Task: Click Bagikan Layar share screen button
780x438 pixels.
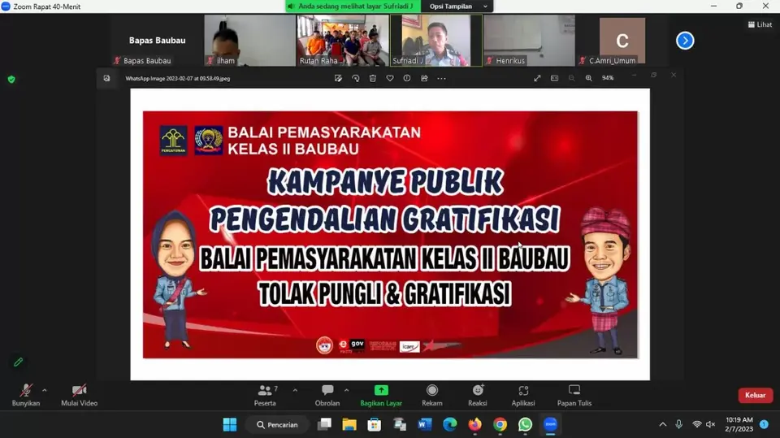Action: [381, 395]
